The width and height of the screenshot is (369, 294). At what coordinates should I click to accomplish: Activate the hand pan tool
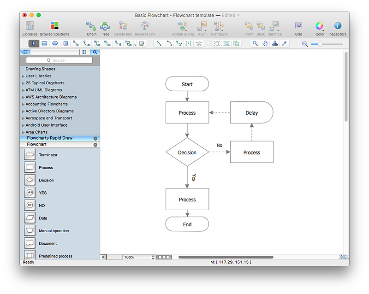pyautogui.click(x=265, y=43)
